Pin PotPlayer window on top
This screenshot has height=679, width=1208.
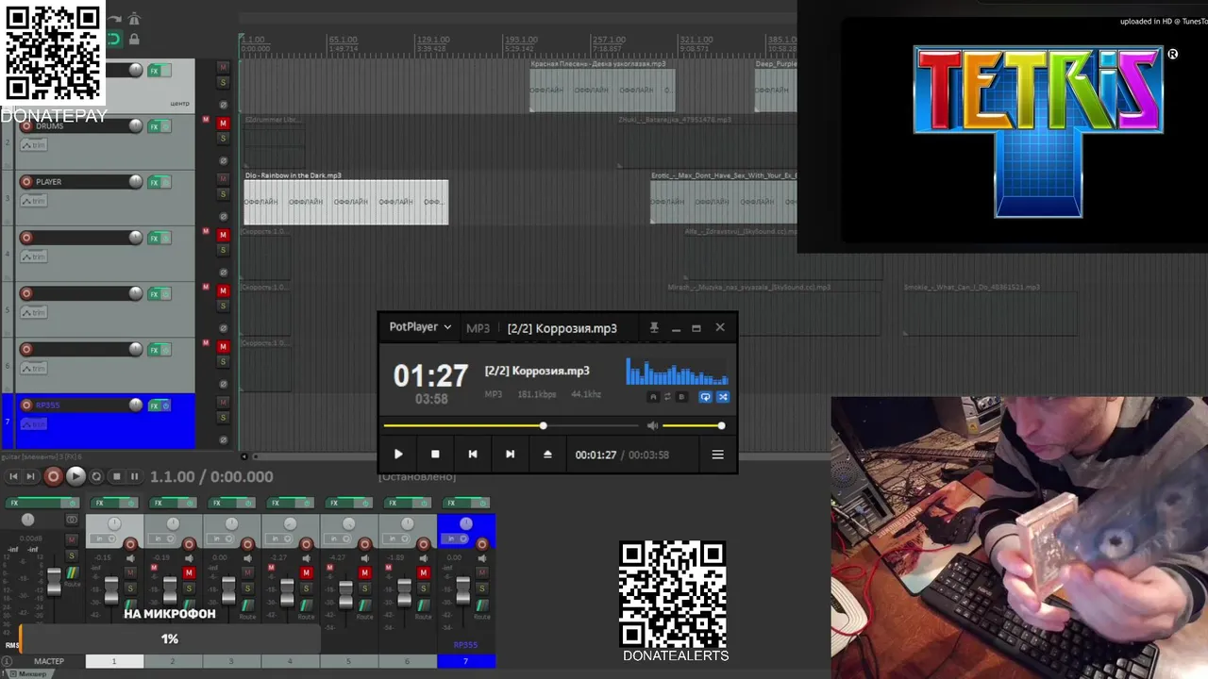(x=654, y=327)
